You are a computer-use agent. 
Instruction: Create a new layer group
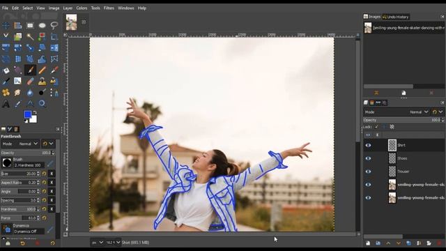click(x=378, y=243)
